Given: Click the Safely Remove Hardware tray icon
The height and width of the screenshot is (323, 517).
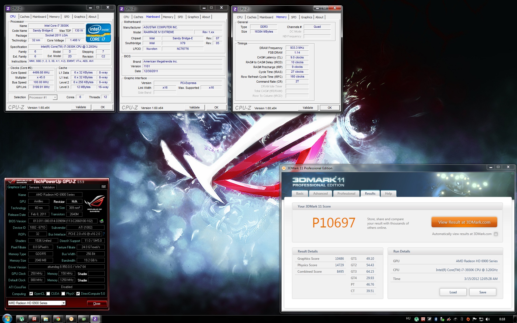Looking at the screenshot, I should (442, 319).
